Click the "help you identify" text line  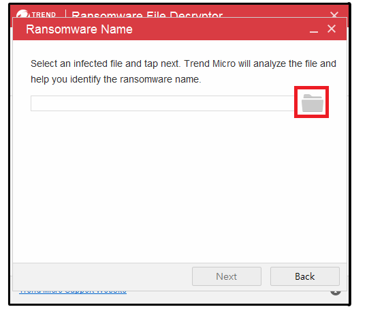116,79
